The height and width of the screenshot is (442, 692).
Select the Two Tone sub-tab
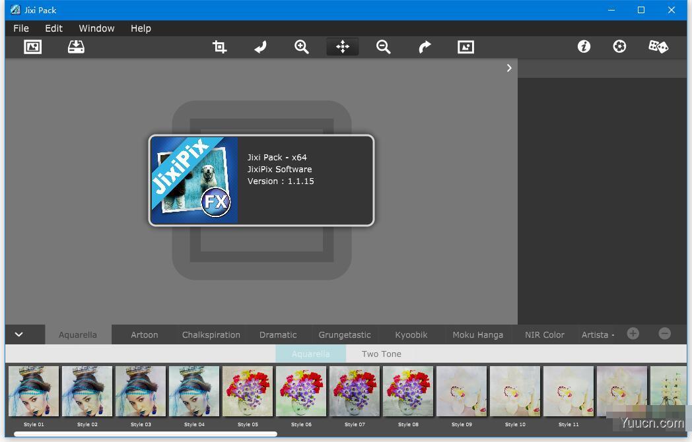click(381, 354)
